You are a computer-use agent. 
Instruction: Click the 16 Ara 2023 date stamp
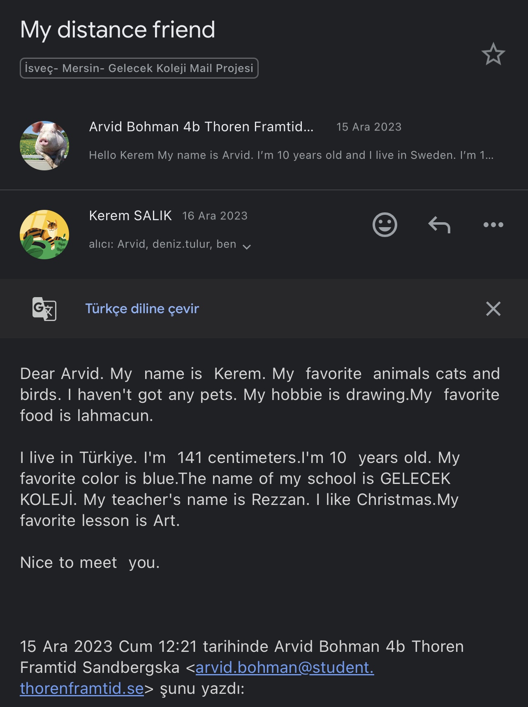coord(215,216)
